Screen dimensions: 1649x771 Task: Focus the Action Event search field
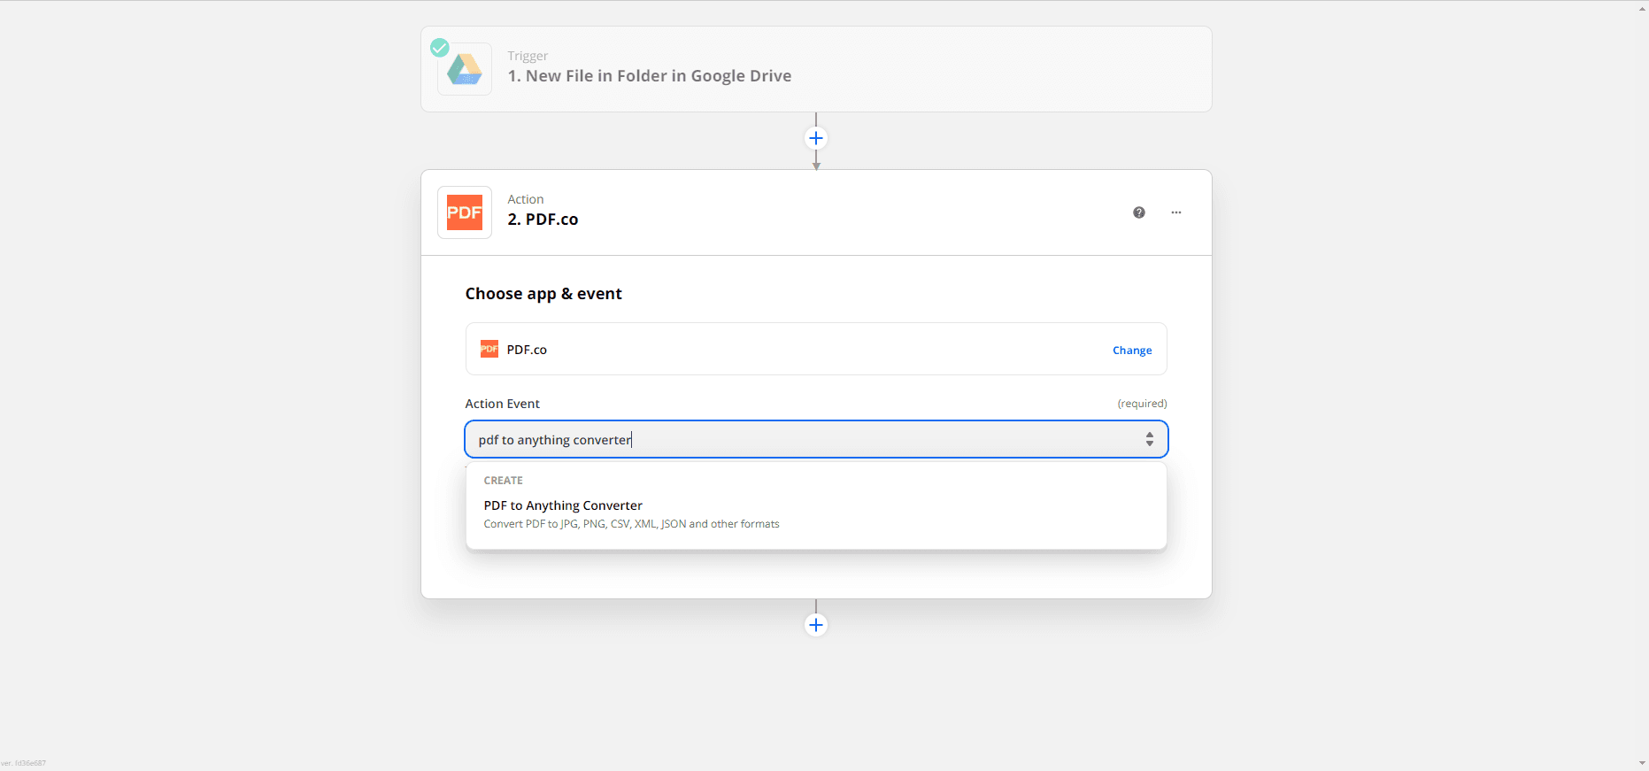pos(797,440)
